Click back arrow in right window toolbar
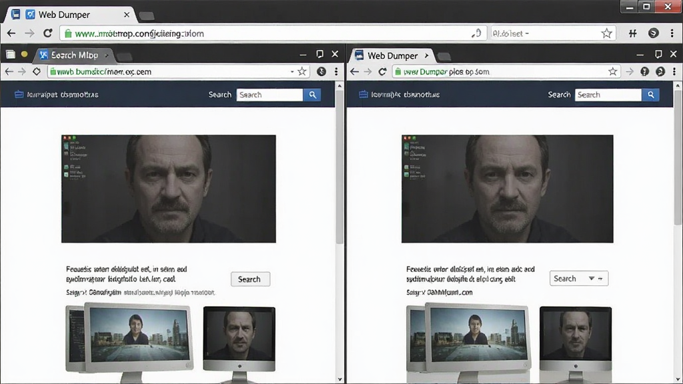Image resolution: width=683 pixels, height=384 pixels. 355,71
